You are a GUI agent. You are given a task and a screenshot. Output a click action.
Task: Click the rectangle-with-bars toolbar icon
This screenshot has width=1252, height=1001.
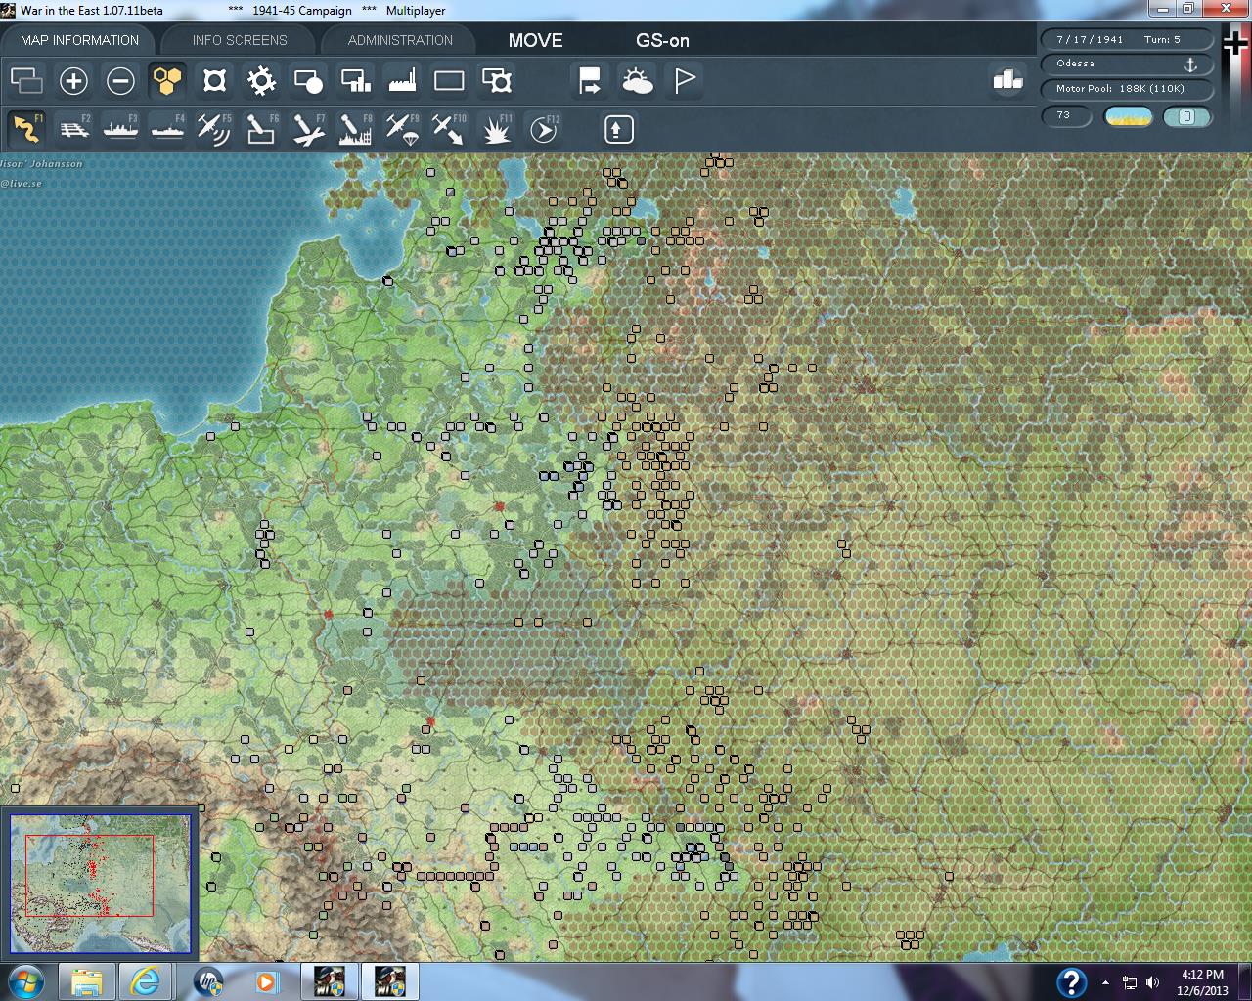tap(355, 80)
